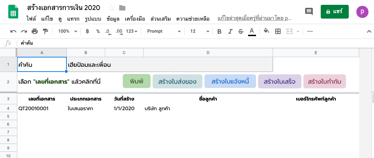Show more toolbar options (three dots)
374x158 pixels.
(x=310, y=31)
